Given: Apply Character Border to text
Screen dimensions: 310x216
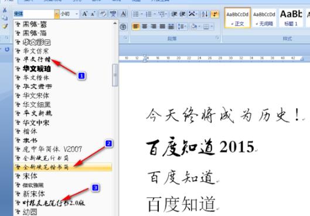Looking at the screenshot, I should [124, 14].
